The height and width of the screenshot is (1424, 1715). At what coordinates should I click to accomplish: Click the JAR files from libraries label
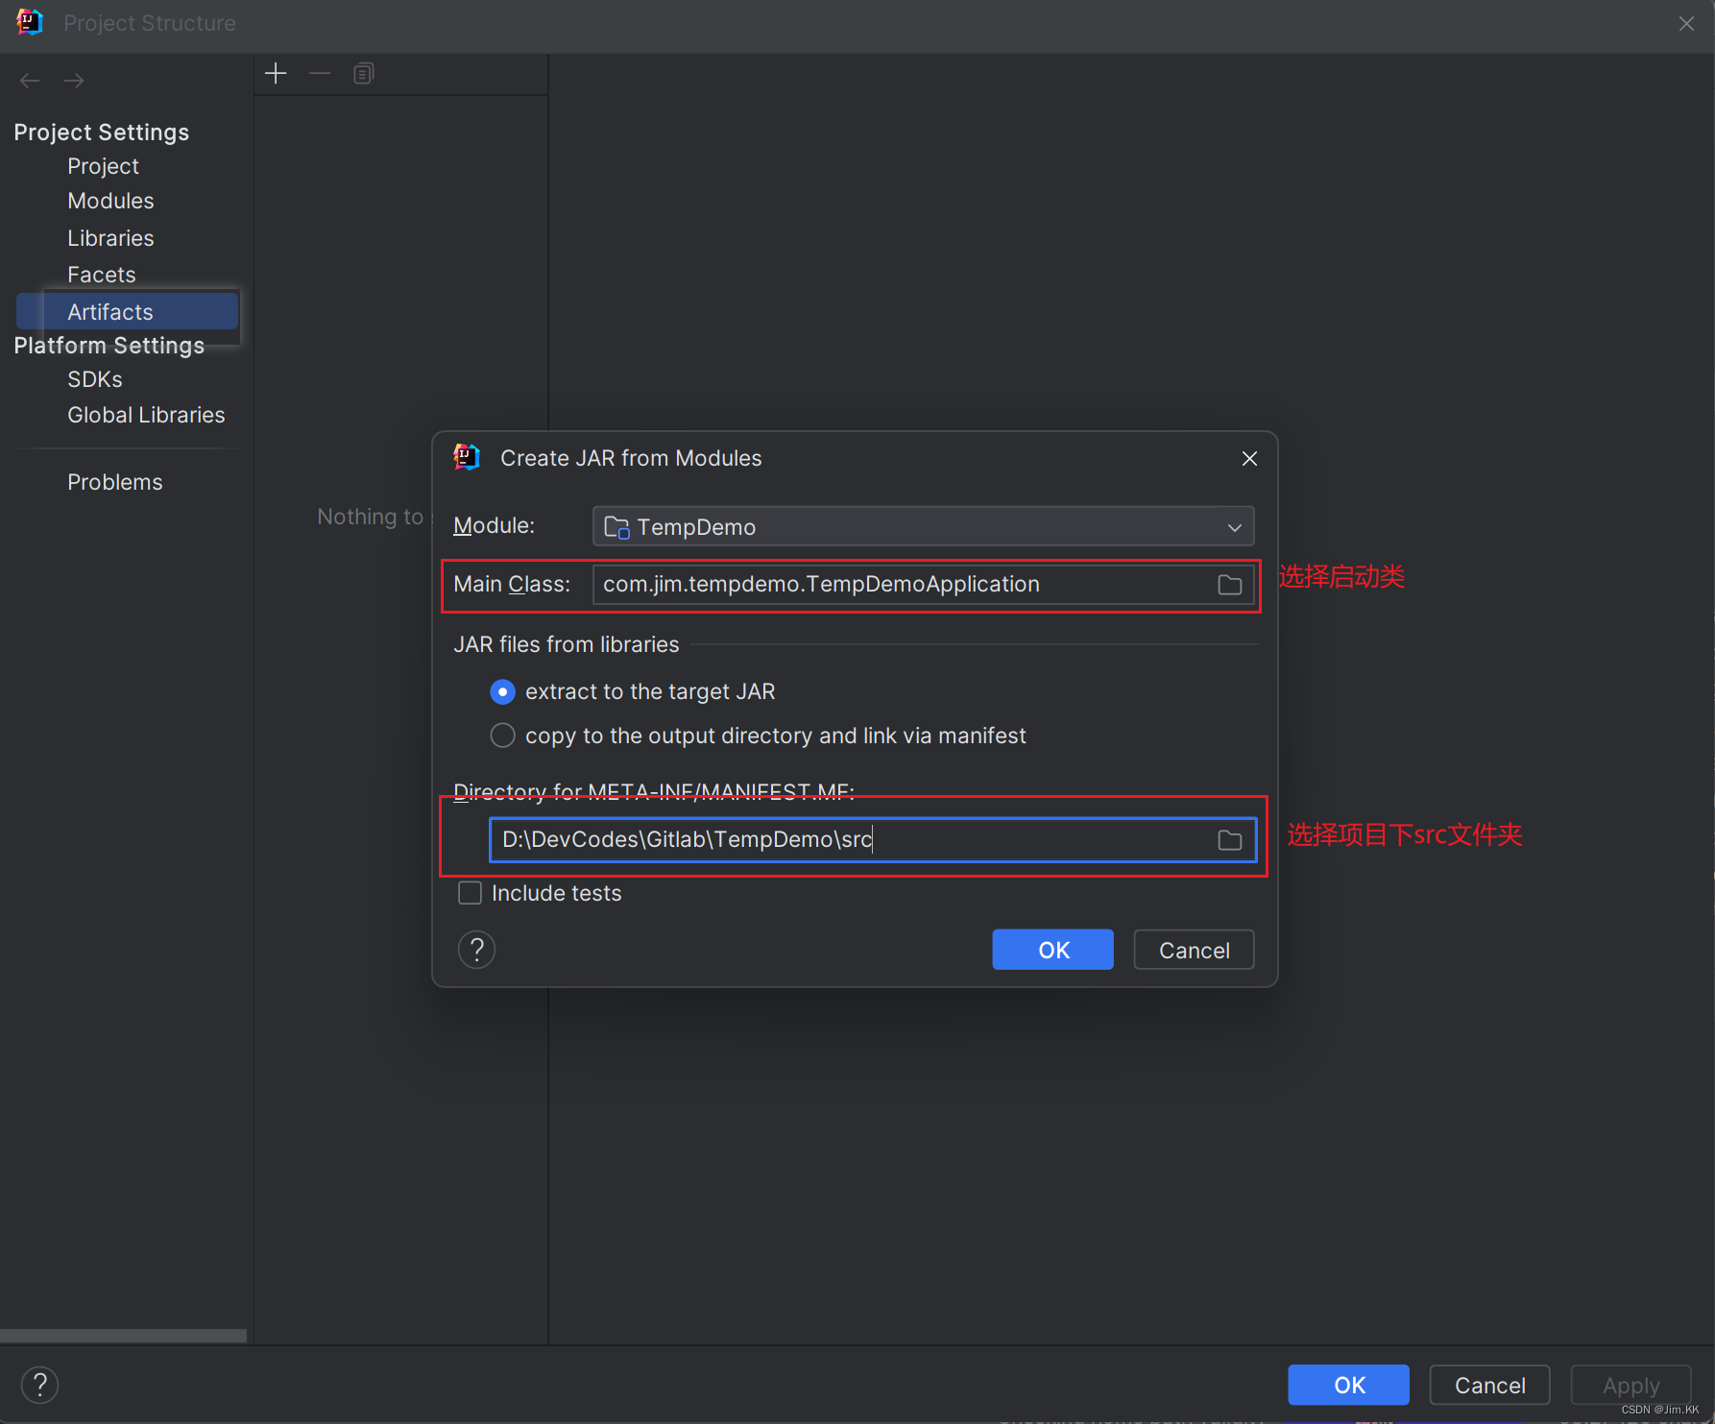click(566, 644)
